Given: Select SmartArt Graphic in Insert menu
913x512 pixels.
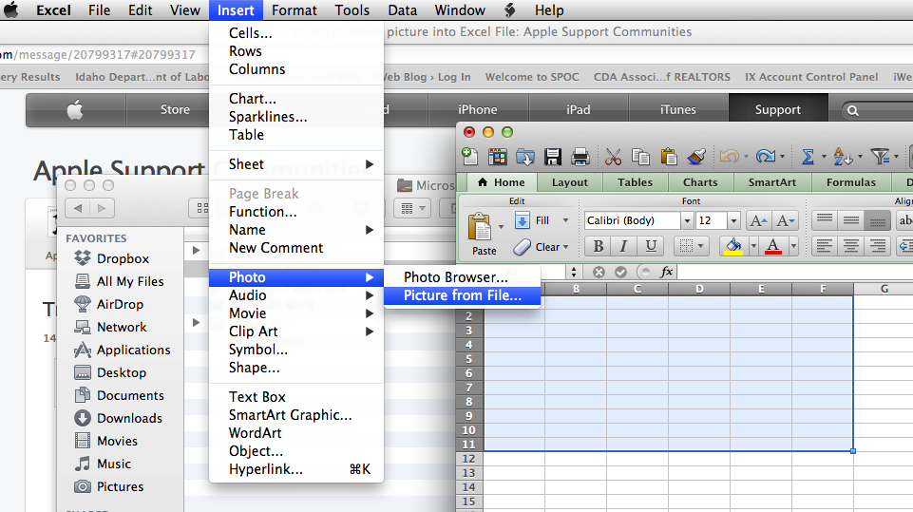Looking at the screenshot, I should coord(296,415).
